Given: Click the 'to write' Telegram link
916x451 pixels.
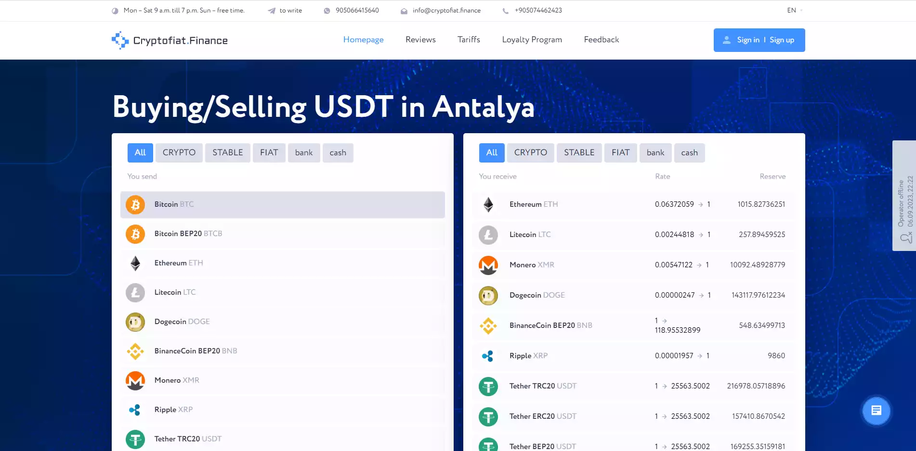Looking at the screenshot, I should 291,11.
